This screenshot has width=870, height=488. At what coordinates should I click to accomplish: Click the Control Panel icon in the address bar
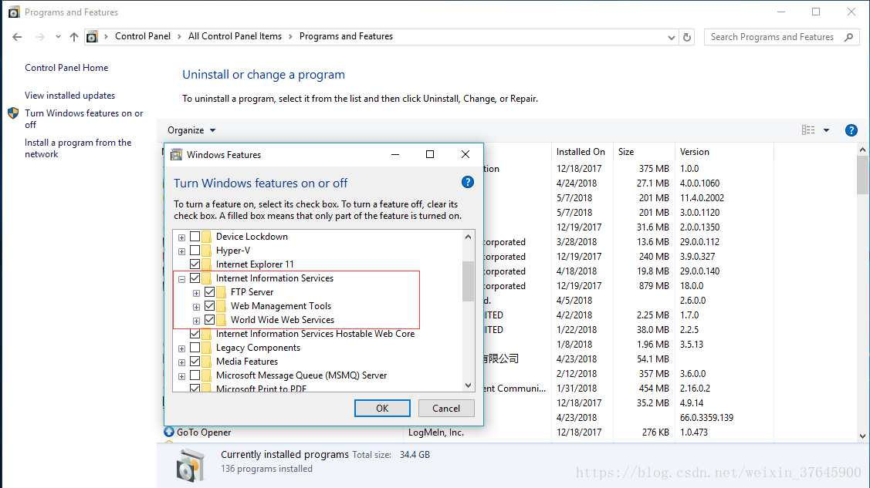coord(92,37)
